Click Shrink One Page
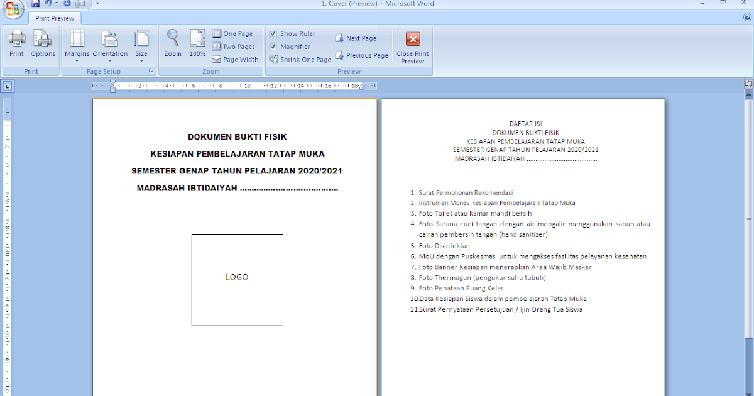Image resolution: width=754 pixels, height=396 pixels. pos(300,59)
